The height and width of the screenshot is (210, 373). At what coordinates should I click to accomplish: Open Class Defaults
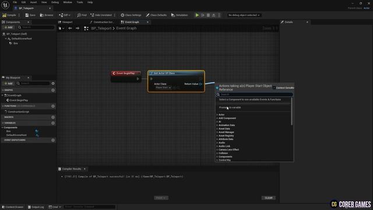pyautogui.click(x=156, y=15)
